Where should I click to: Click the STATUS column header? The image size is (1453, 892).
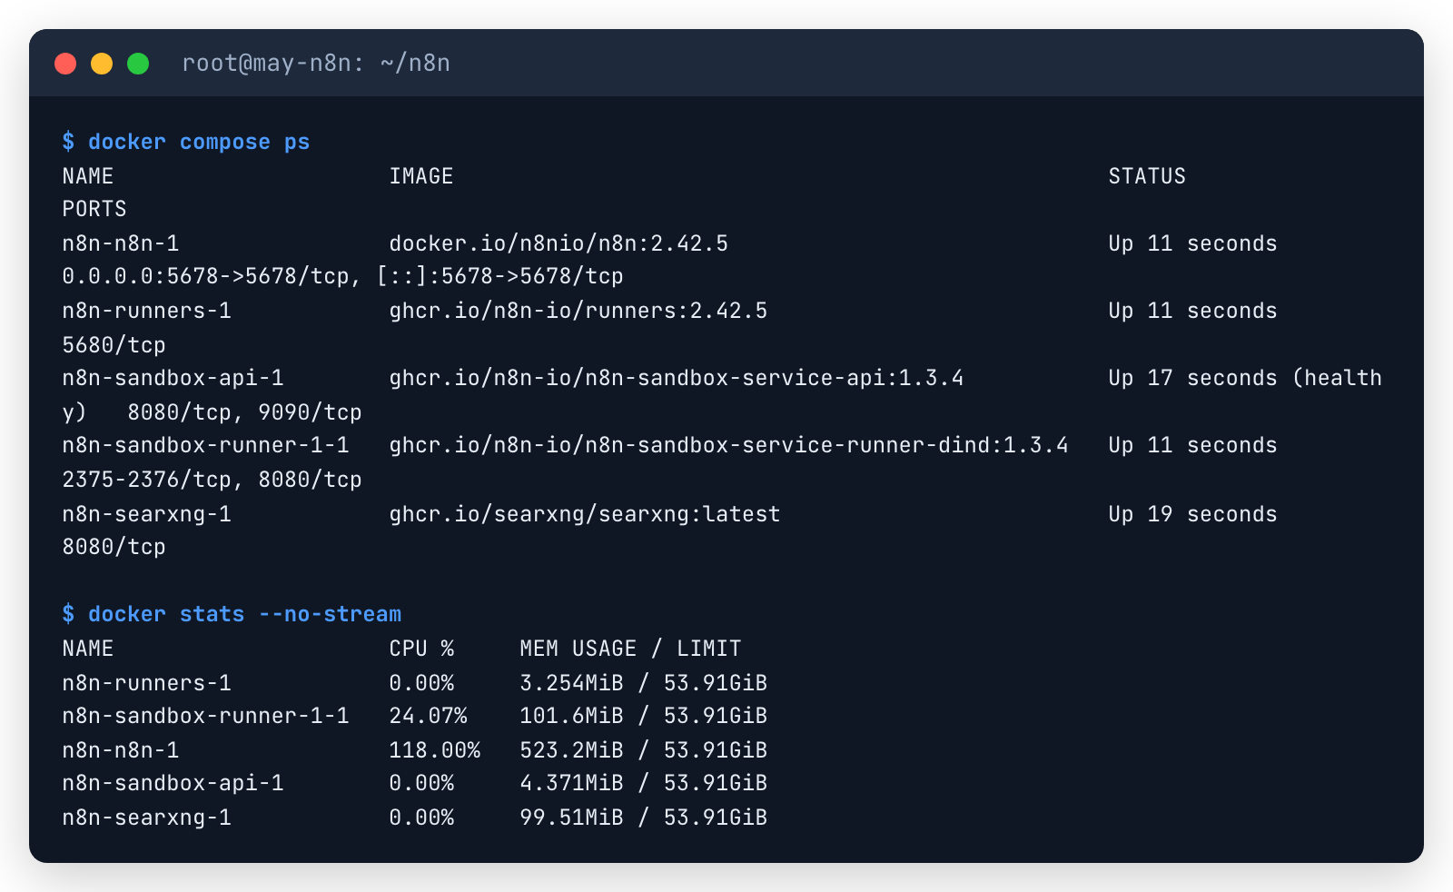[x=1147, y=176]
